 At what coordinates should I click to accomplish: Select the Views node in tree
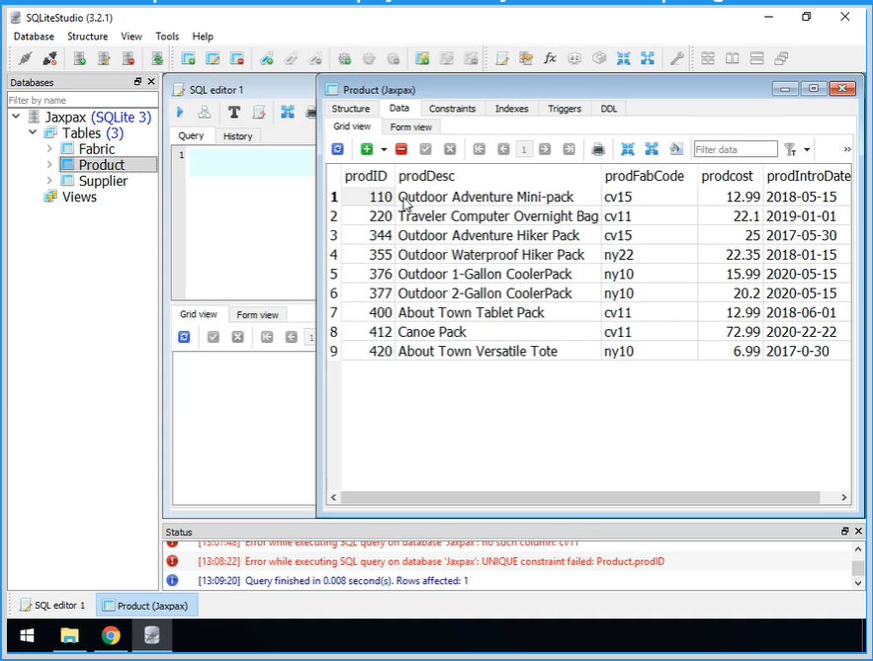tap(79, 197)
